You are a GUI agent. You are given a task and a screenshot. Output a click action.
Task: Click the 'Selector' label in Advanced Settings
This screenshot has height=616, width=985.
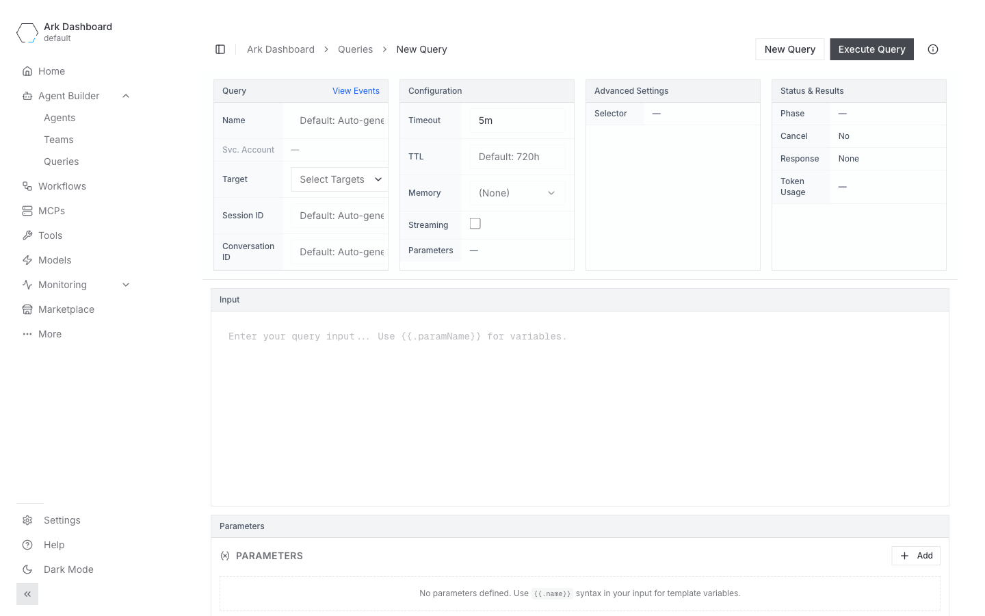click(x=610, y=114)
